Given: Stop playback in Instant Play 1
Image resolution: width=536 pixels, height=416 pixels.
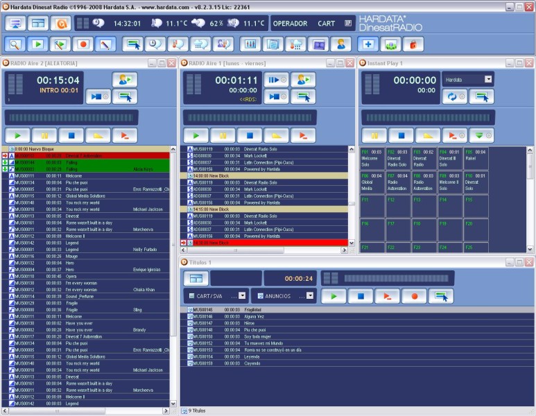Looking at the screenshot, I should pos(401,135).
